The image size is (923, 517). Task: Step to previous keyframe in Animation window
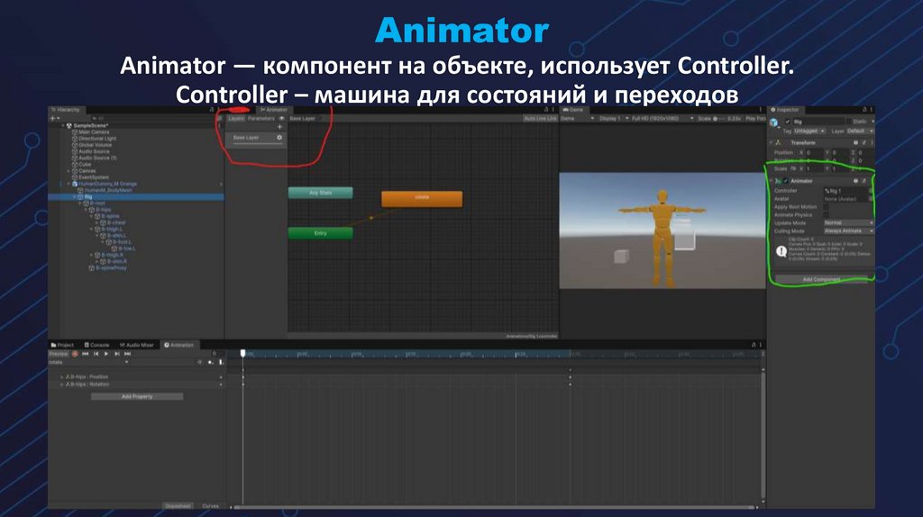tap(96, 354)
